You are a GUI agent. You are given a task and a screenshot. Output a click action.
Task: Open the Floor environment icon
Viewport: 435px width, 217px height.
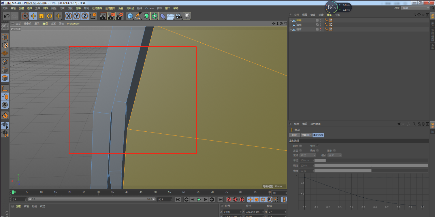[171, 16]
